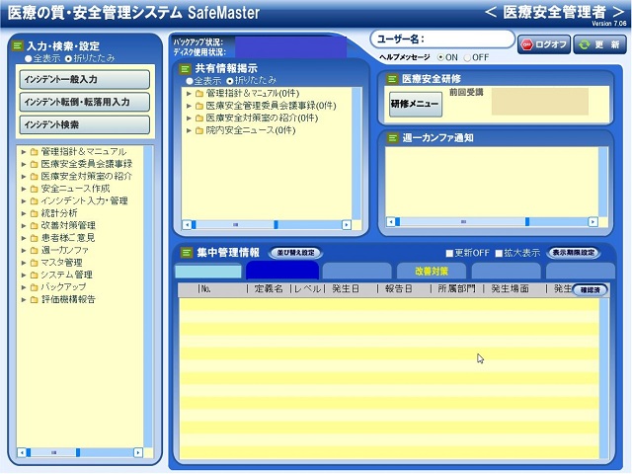
Task: Click the left scroll arrow in sidebar tree
Action: point(22,452)
